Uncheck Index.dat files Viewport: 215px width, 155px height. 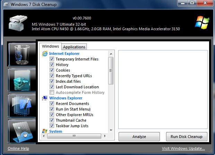coord(52,81)
